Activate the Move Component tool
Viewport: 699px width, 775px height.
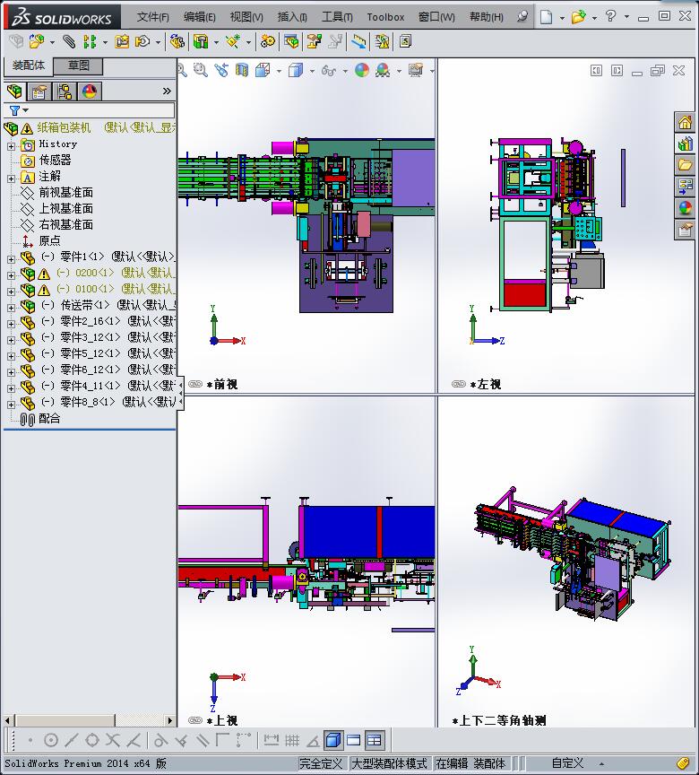point(142,41)
